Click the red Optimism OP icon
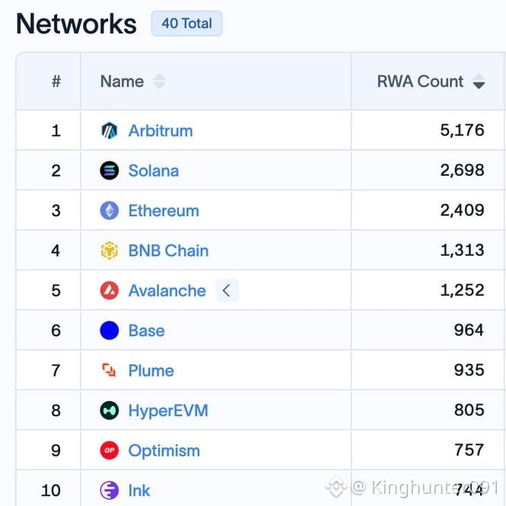The height and width of the screenshot is (506, 506). (x=110, y=450)
